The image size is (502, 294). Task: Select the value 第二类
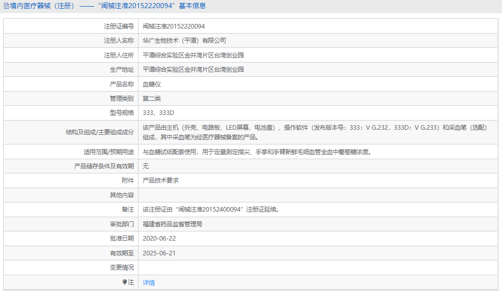pyautogui.click(x=152, y=99)
